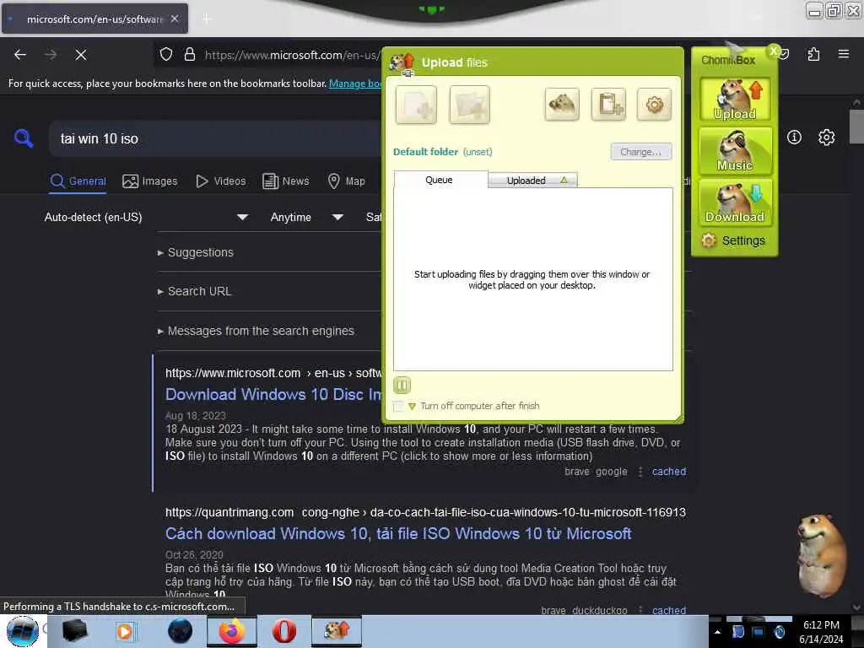Toggle Turn off computer after finish checkbox

pyautogui.click(x=398, y=407)
